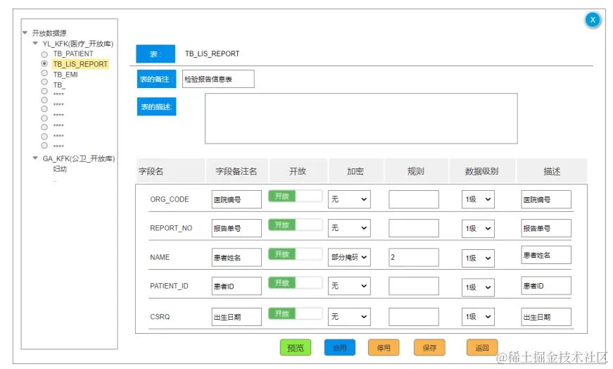Select the TB_LIS_REPORT radio button

click(44, 63)
